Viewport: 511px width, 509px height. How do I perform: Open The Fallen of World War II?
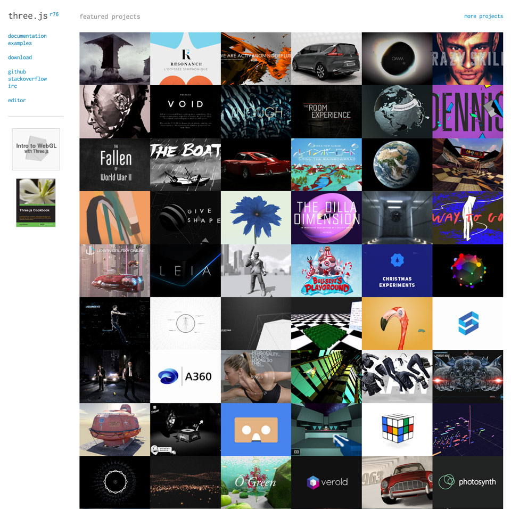click(x=115, y=165)
